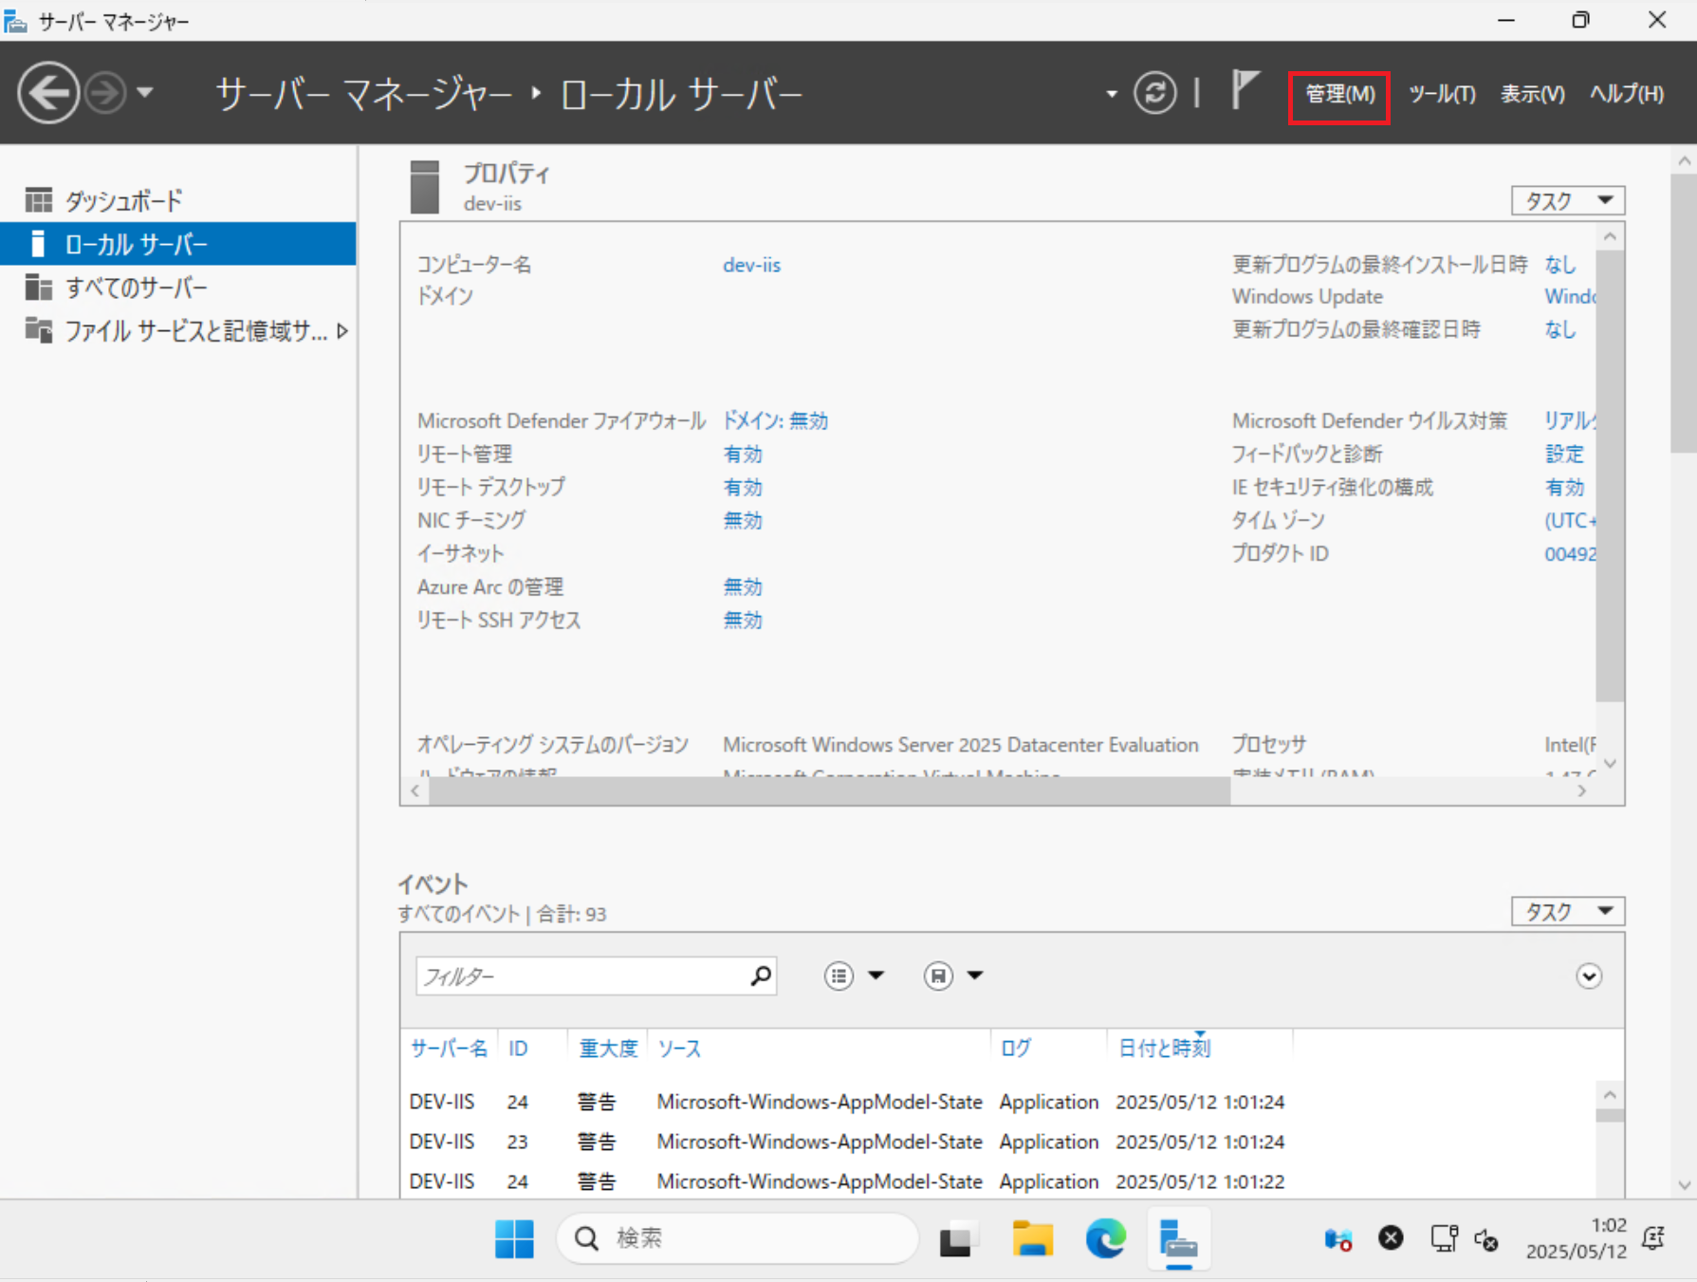Sort events by 重大度 column
This screenshot has width=1697, height=1282.
point(608,1049)
